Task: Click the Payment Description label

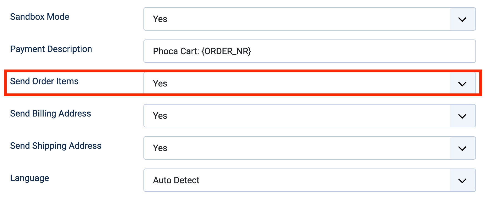Action: 51,49
